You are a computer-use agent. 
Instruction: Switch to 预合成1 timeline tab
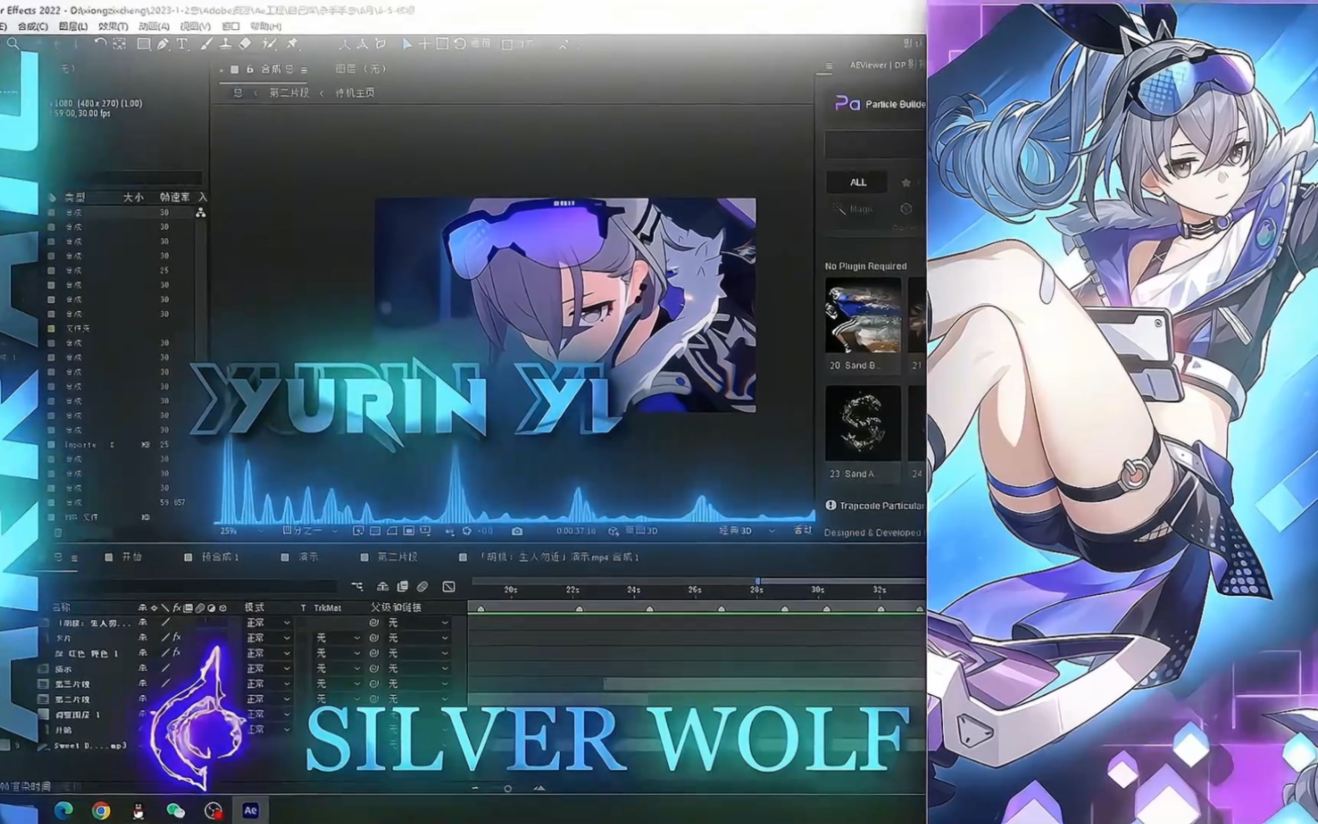point(220,557)
